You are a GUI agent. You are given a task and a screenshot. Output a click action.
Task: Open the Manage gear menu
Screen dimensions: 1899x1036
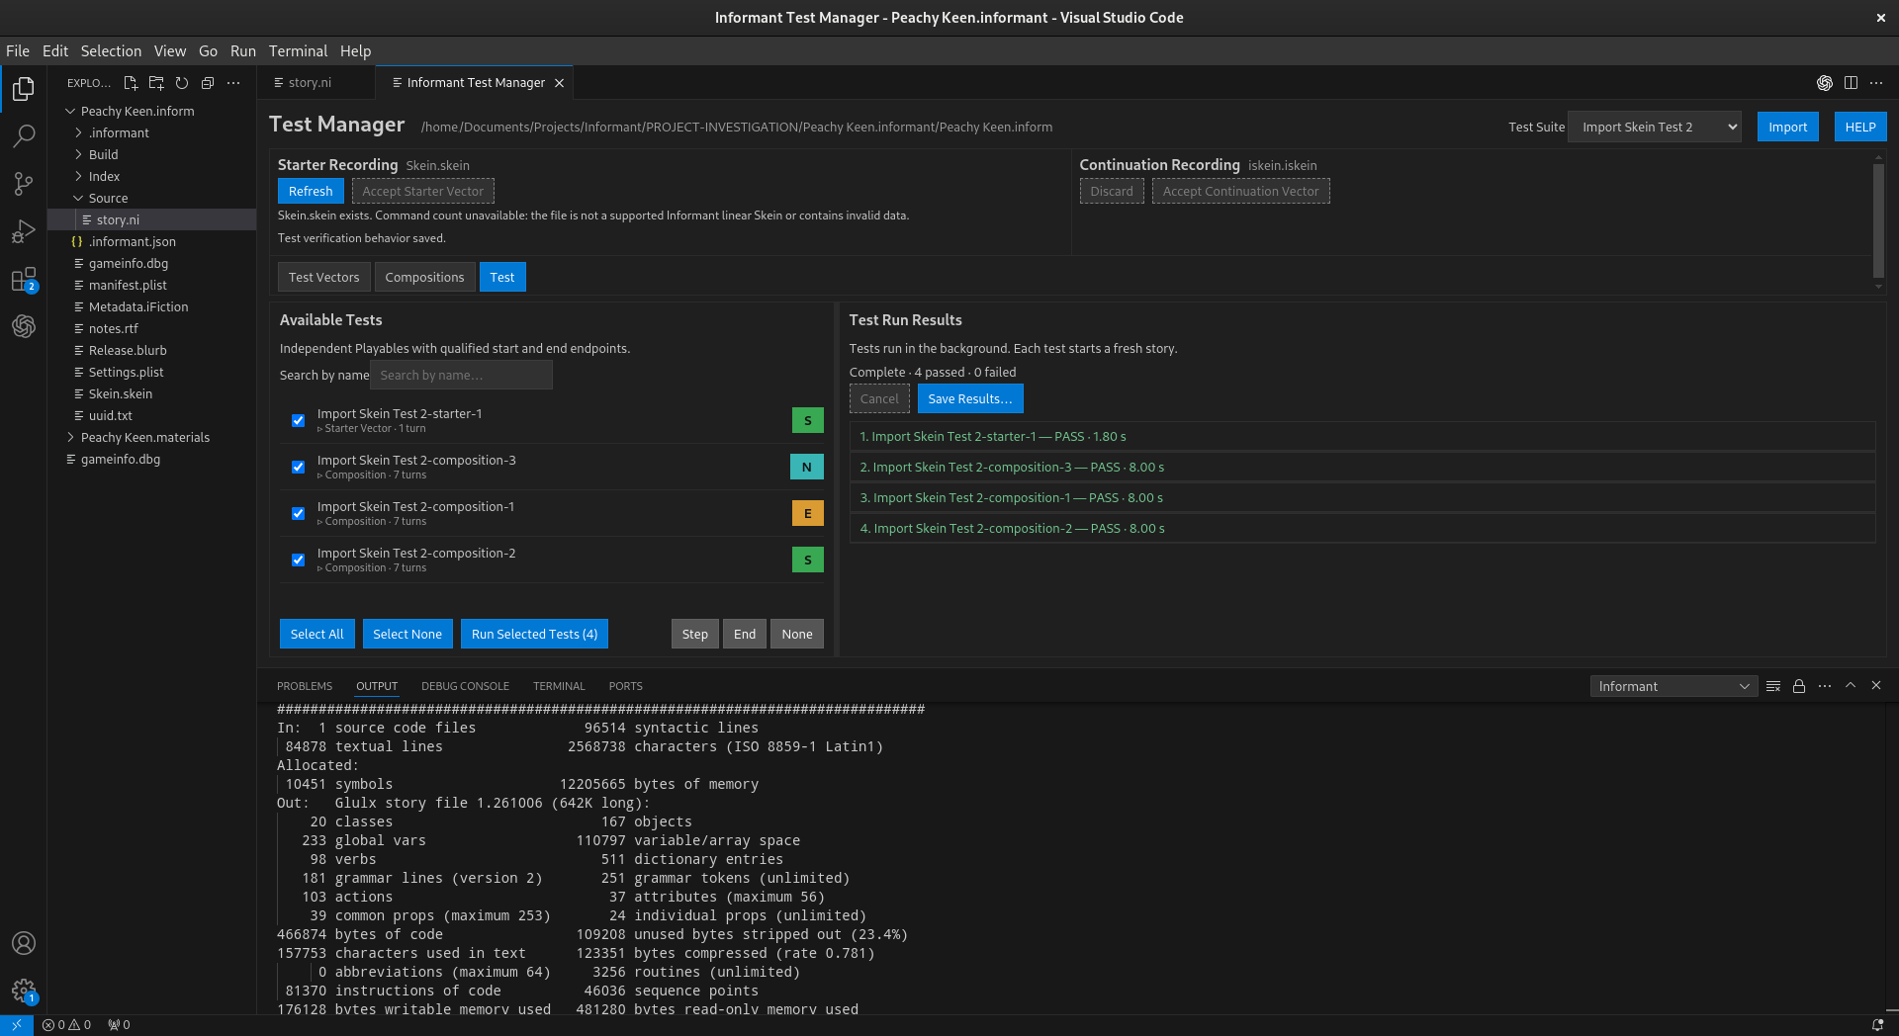point(24,990)
